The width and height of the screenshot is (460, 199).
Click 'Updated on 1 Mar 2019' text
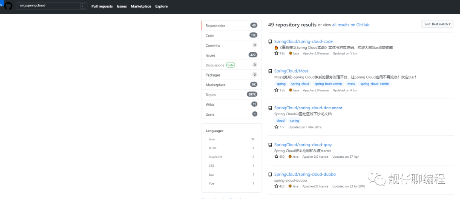[x=305, y=127]
